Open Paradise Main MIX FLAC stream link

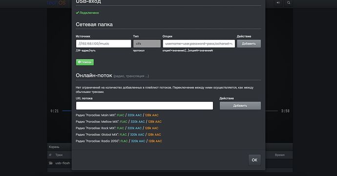121,115
